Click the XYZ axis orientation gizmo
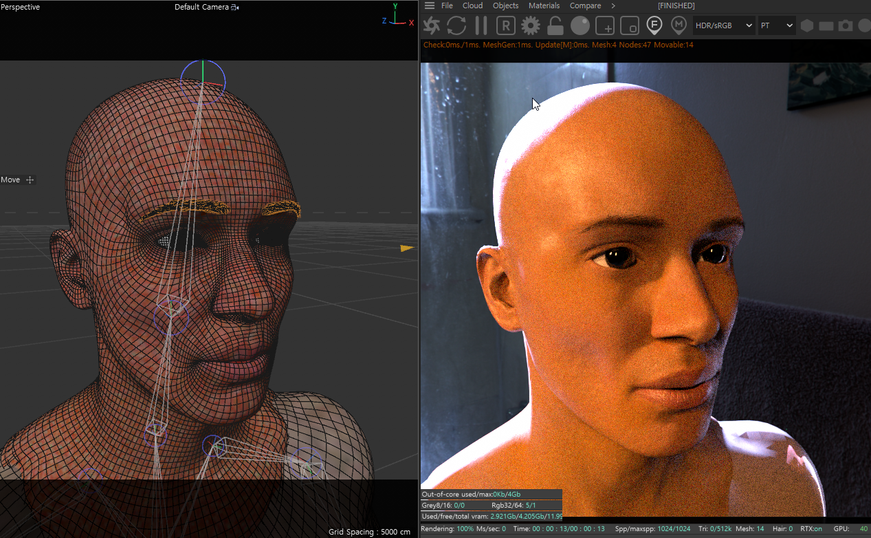 397,15
